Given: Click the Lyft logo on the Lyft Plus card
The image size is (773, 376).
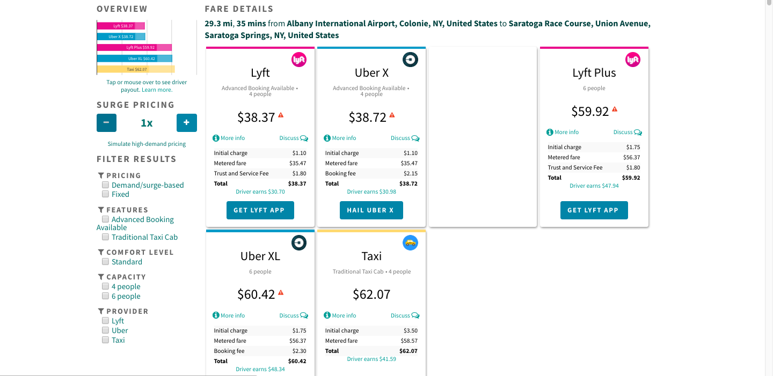Looking at the screenshot, I should coord(633,60).
